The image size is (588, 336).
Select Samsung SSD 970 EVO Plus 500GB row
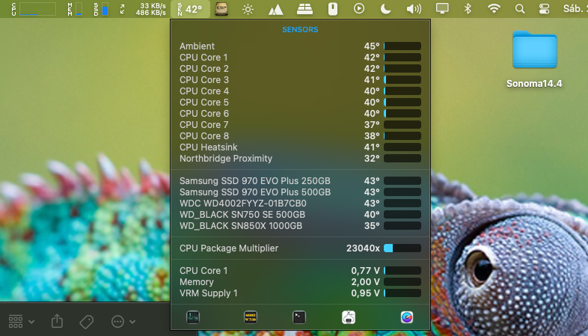300,192
